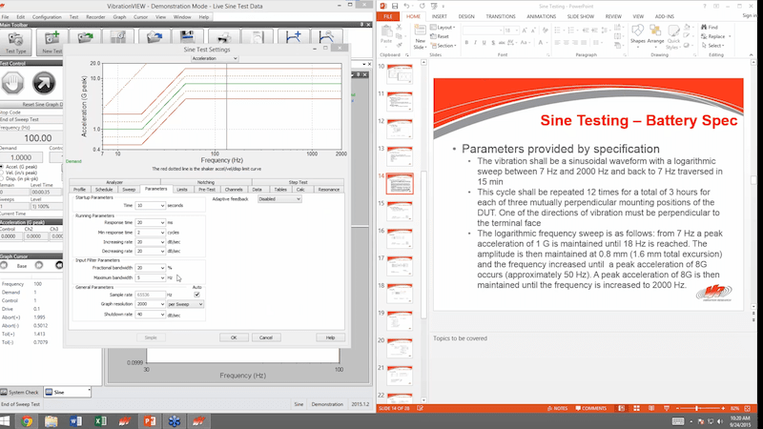Open Arrange menu in PowerPoint Drawing group
This screenshot has width=763, height=429.
(x=655, y=35)
